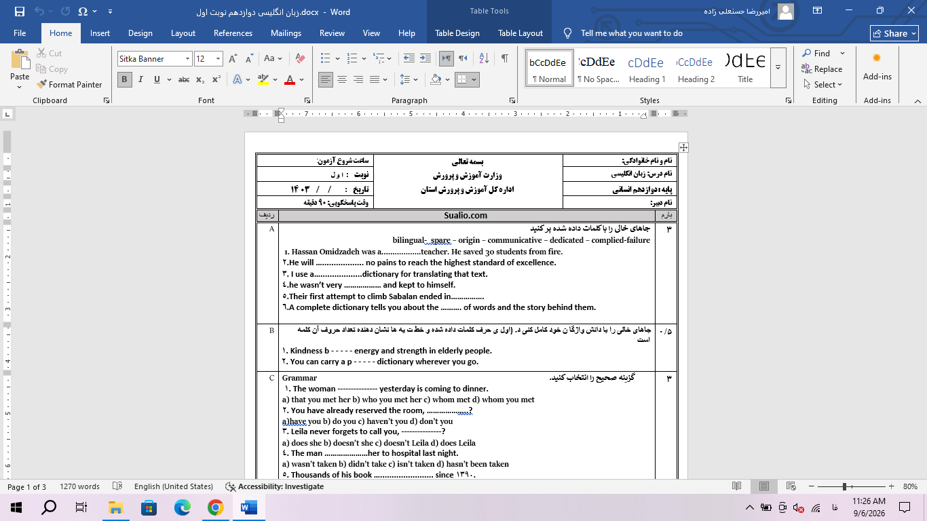
Task: Click the red font color swatch
Action: pos(290,80)
